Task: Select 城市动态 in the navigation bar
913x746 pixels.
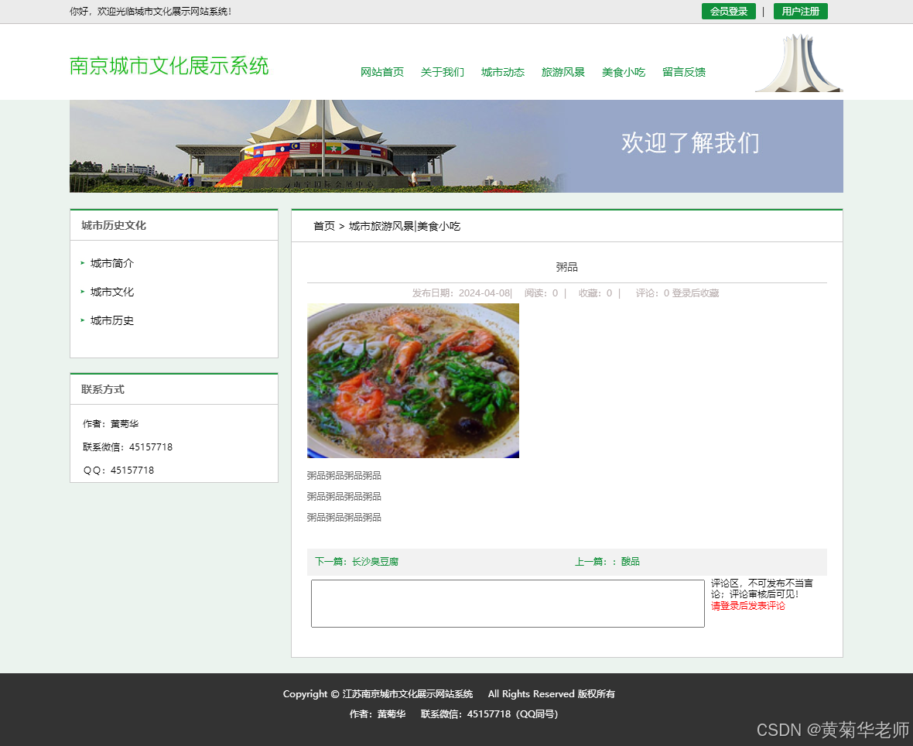Action: point(503,72)
